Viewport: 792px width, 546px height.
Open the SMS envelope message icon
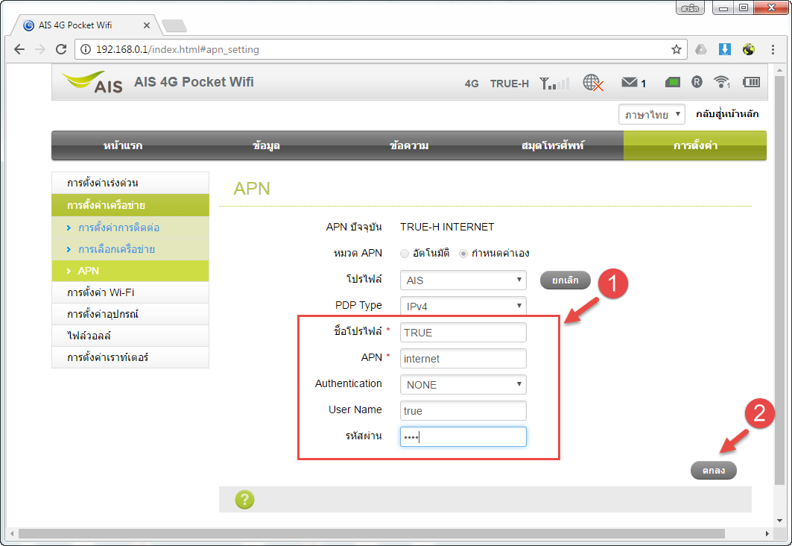630,82
